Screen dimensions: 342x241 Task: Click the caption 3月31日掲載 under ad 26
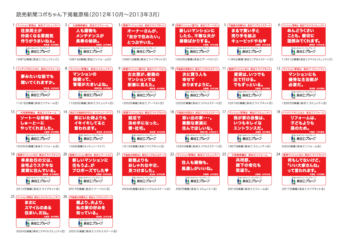[93, 231]
